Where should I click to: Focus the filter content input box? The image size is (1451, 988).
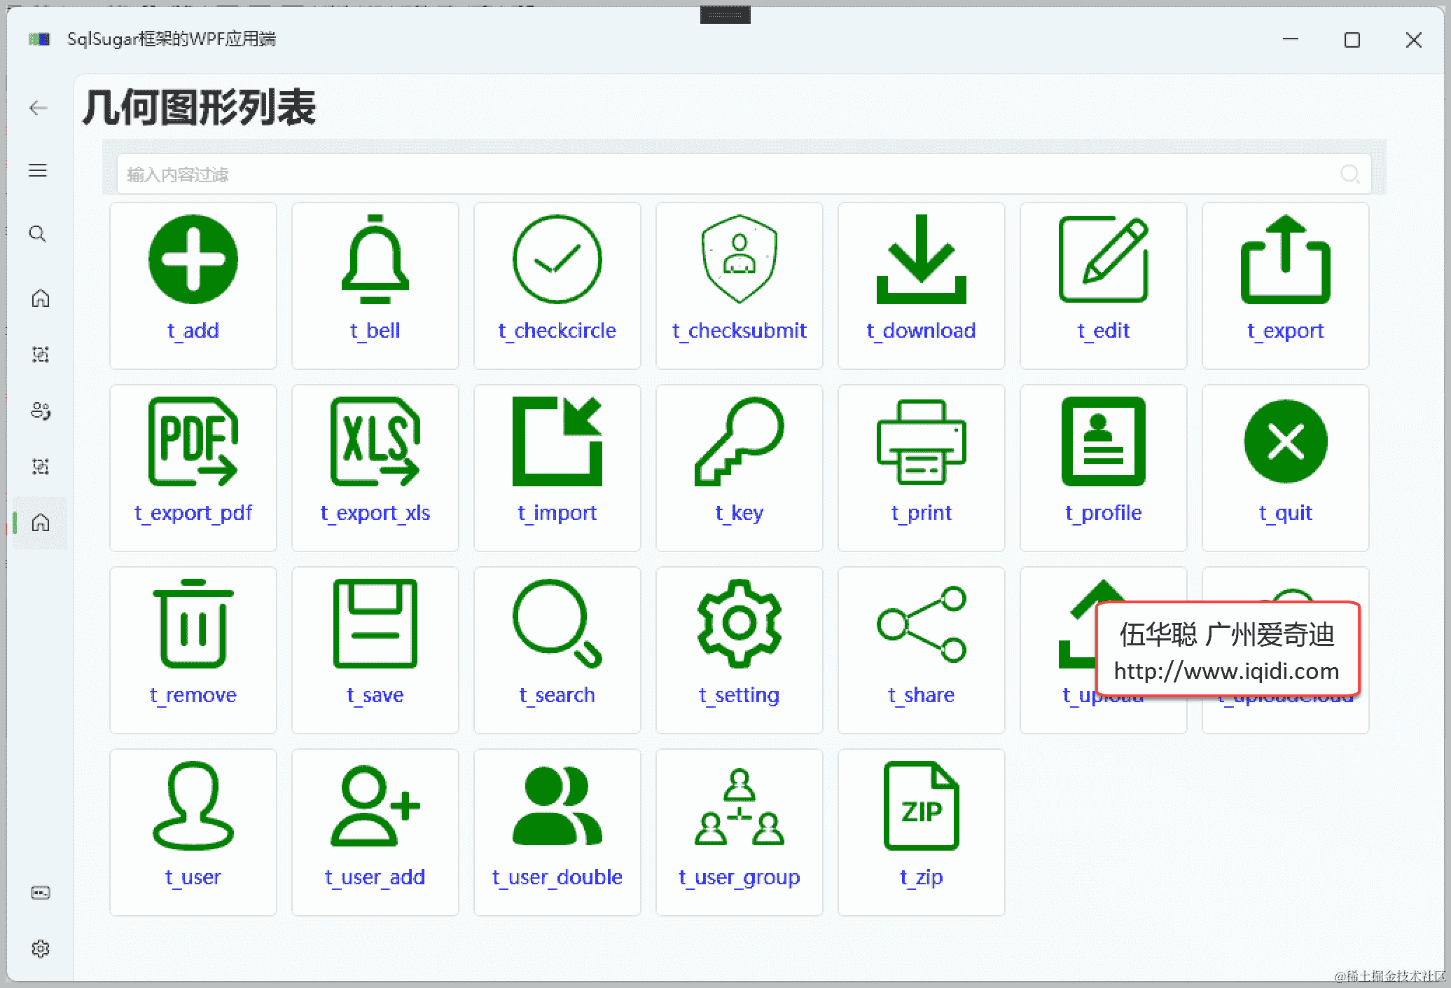(744, 174)
